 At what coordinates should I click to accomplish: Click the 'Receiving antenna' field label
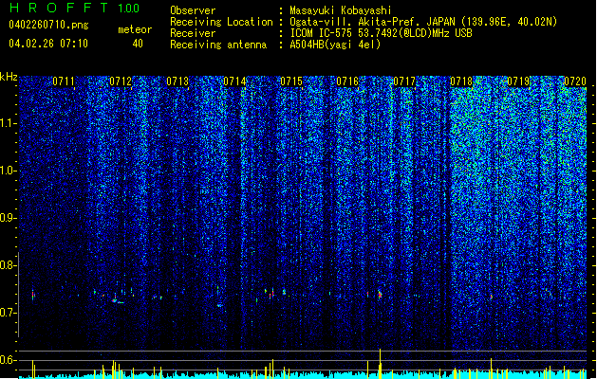point(218,45)
